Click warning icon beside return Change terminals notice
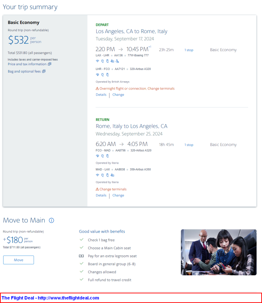The width and height of the screenshot is (262, 303). (97, 189)
